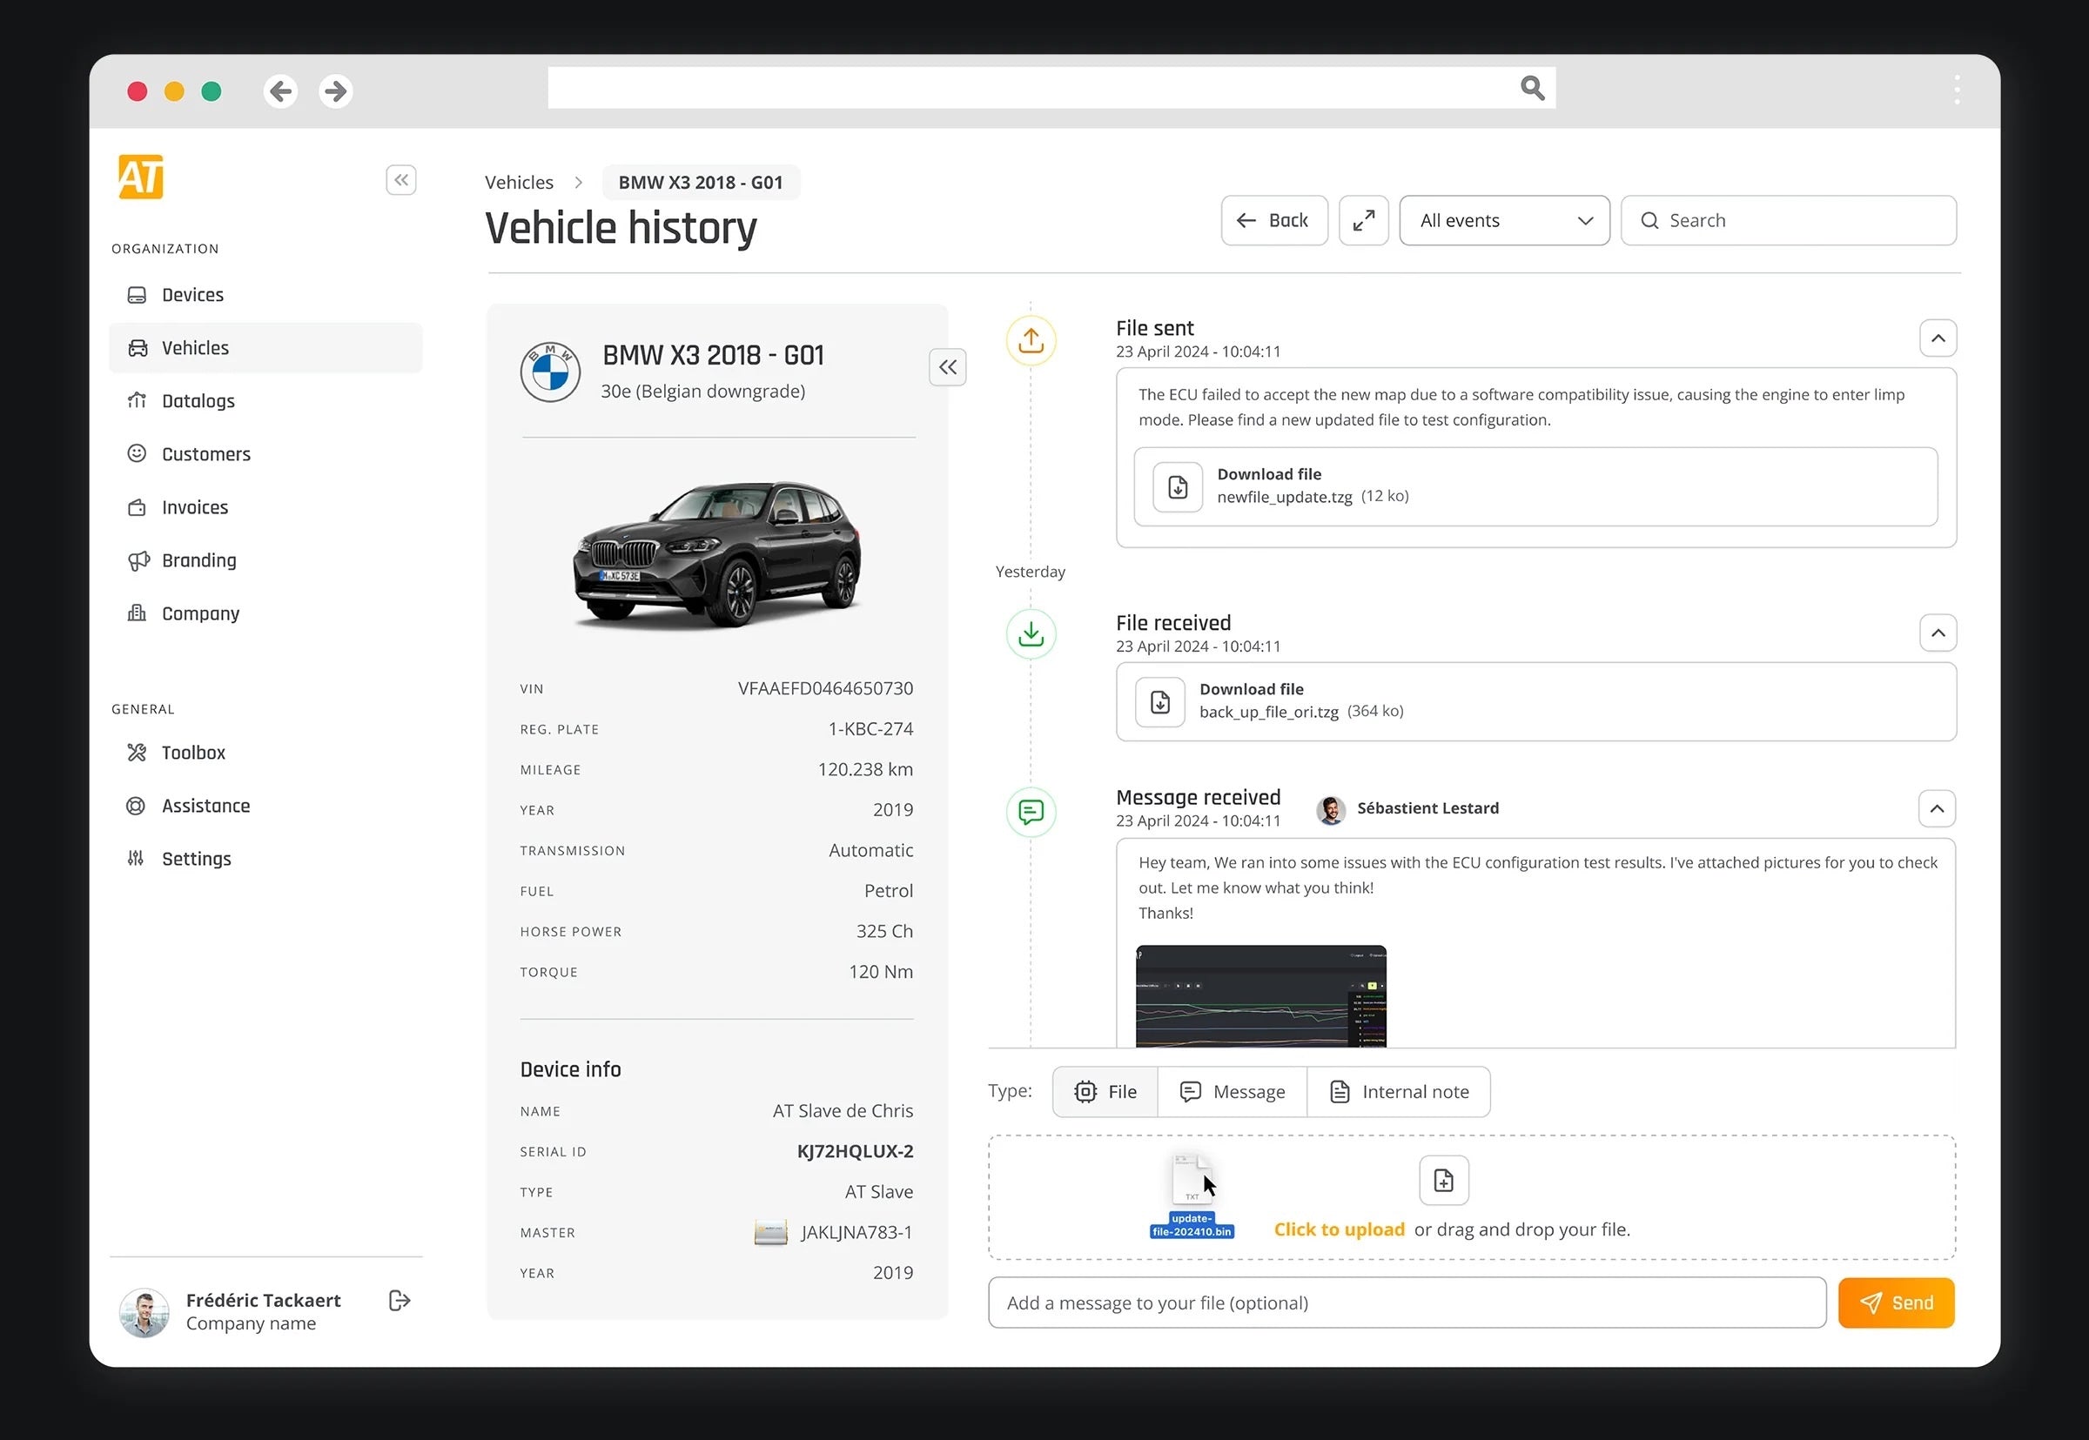
Task: Click the Back button
Action: click(x=1274, y=221)
